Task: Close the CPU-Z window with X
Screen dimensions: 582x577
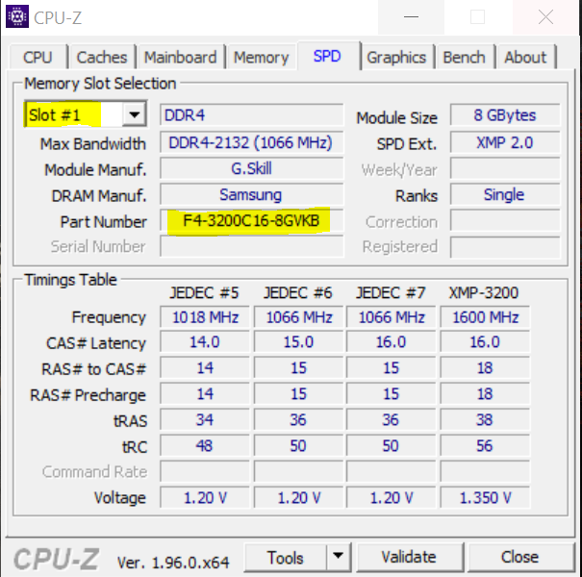Action: click(545, 17)
